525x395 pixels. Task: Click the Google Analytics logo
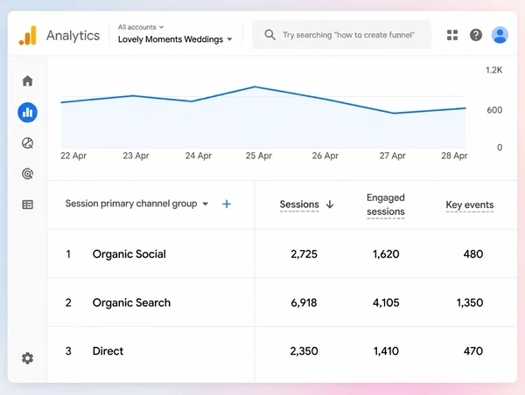click(27, 35)
